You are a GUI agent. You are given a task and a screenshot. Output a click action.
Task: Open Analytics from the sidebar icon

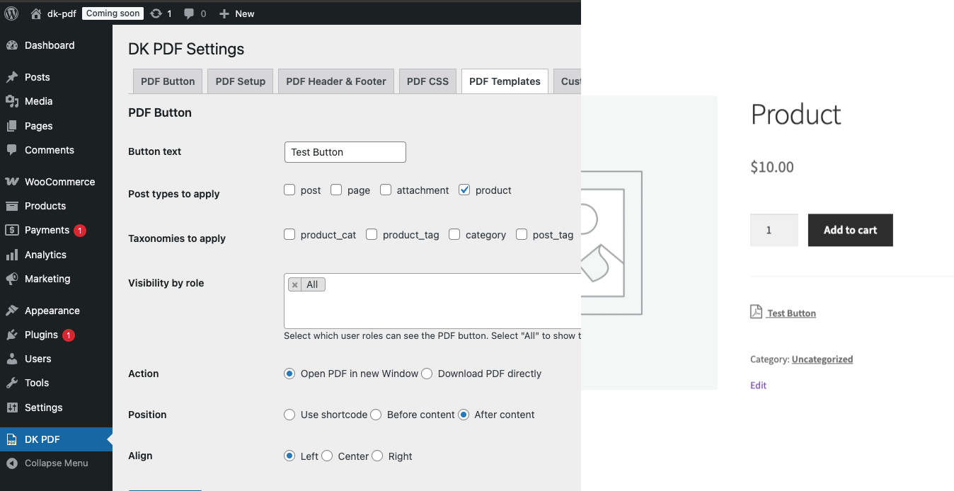coord(12,255)
